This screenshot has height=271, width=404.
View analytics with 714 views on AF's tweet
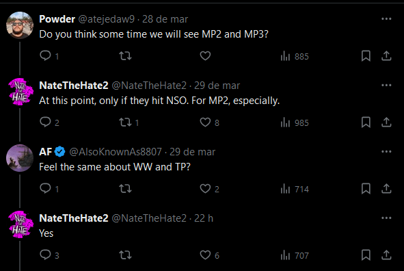(295, 189)
